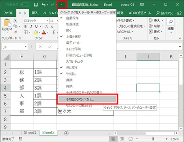
Task: Decrease font size with smaller A icon
Action: (52, 26)
